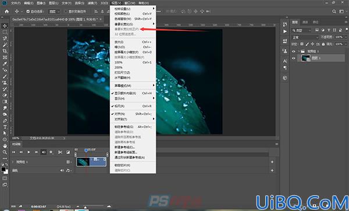This screenshot has width=349, height=211.
Task: Select the Move tool in the toolbox
Action: 5,26
